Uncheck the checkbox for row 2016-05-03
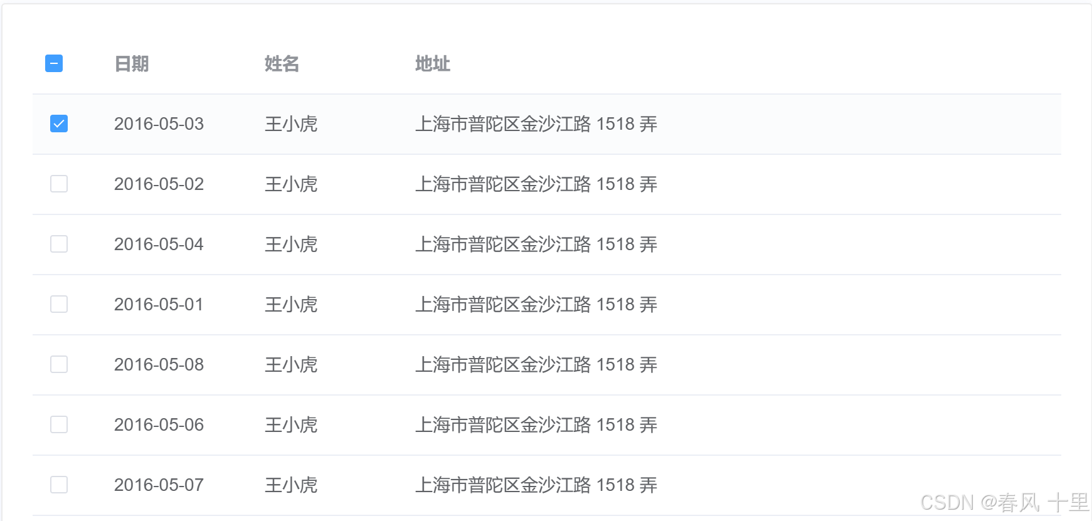Viewport: 1092px width, 521px height. [58, 124]
